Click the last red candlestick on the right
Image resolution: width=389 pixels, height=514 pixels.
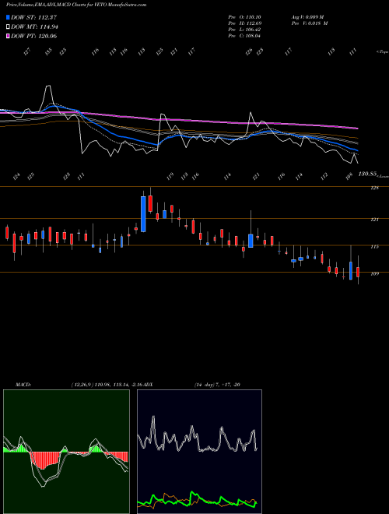click(358, 272)
